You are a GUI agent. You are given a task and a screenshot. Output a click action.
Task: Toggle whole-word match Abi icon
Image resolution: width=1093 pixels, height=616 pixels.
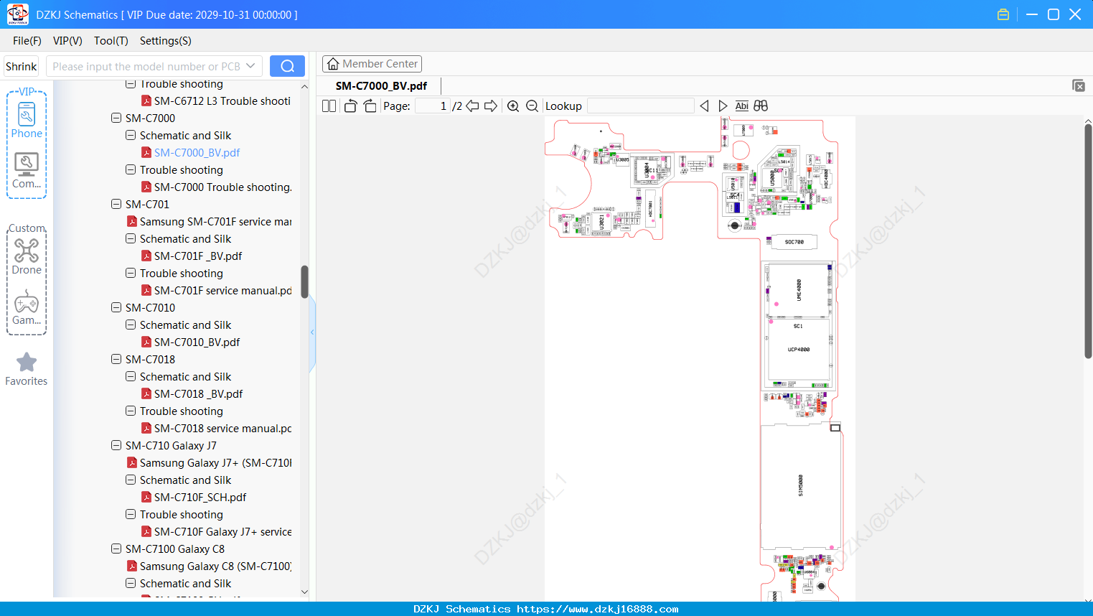tap(741, 106)
